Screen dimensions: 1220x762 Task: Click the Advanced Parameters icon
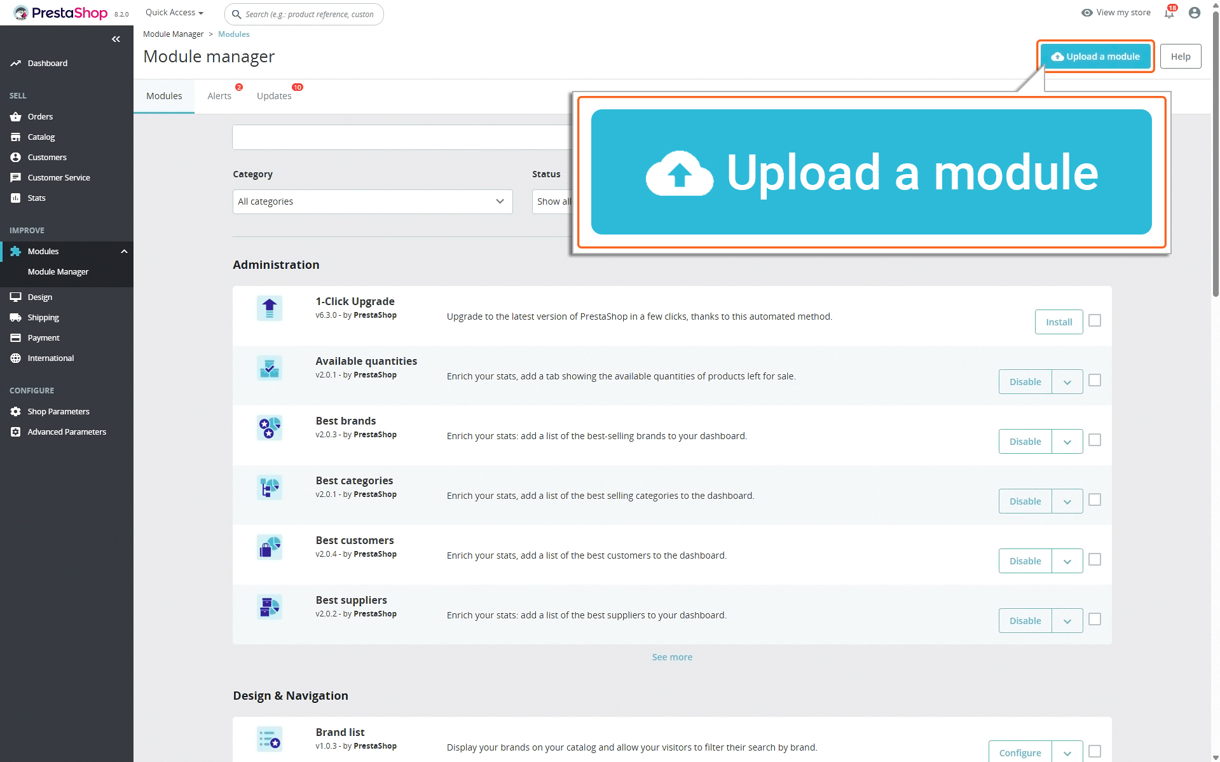pyautogui.click(x=16, y=432)
